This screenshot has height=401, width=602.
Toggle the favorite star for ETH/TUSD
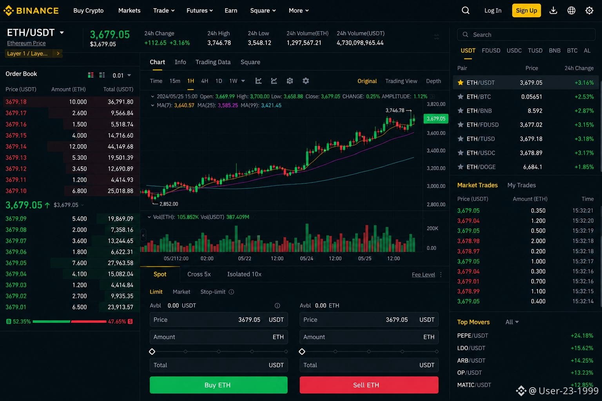tap(461, 139)
